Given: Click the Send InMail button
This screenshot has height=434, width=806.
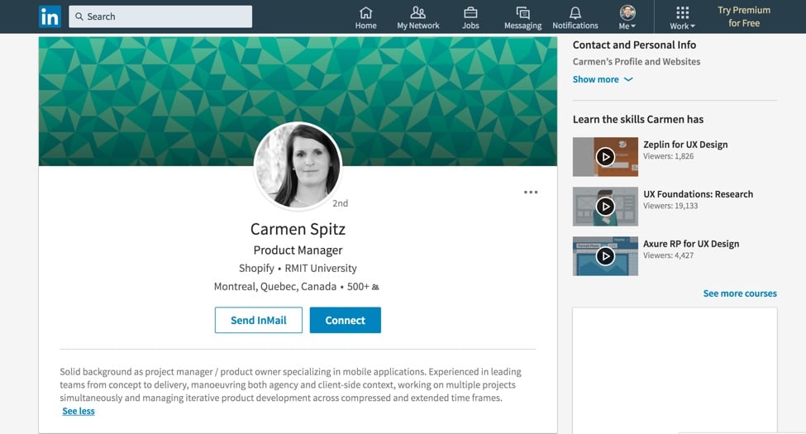Looking at the screenshot, I should 259,320.
